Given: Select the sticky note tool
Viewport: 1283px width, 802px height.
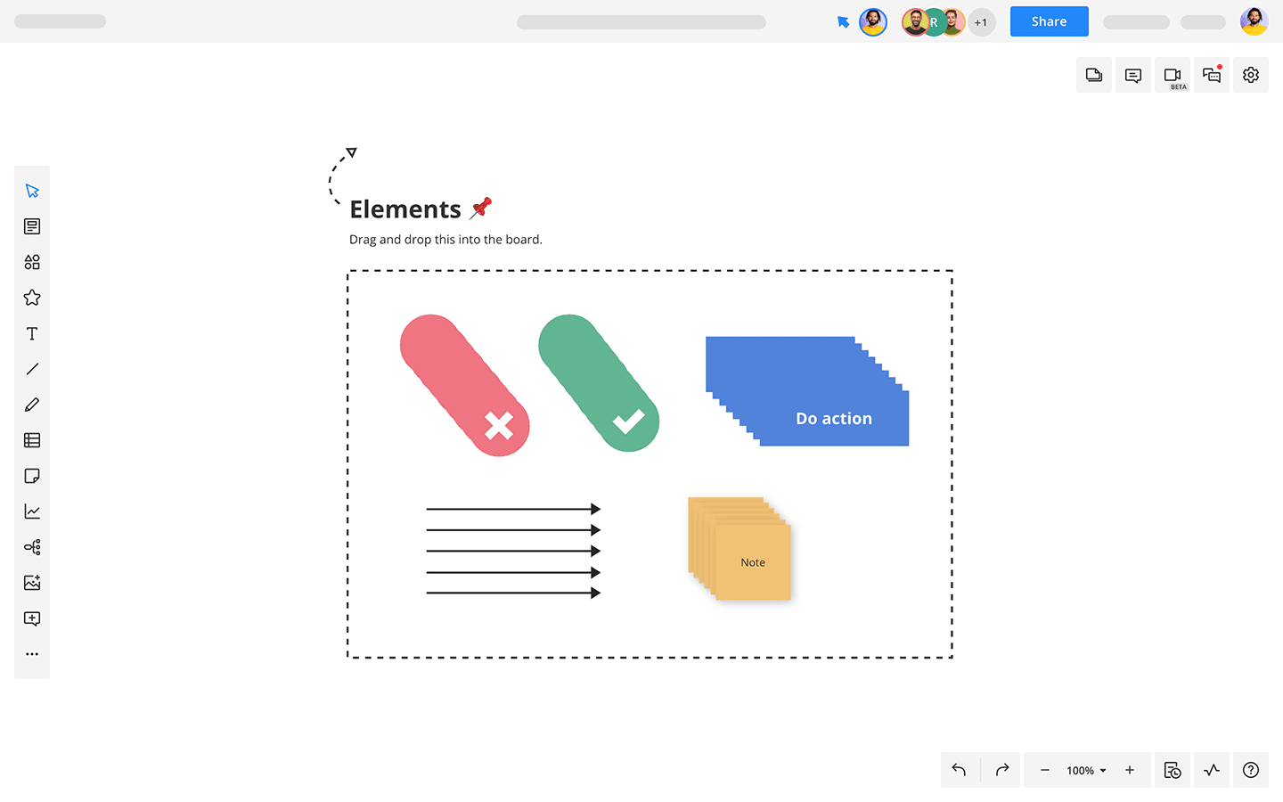Looking at the screenshot, I should point(32,476).
